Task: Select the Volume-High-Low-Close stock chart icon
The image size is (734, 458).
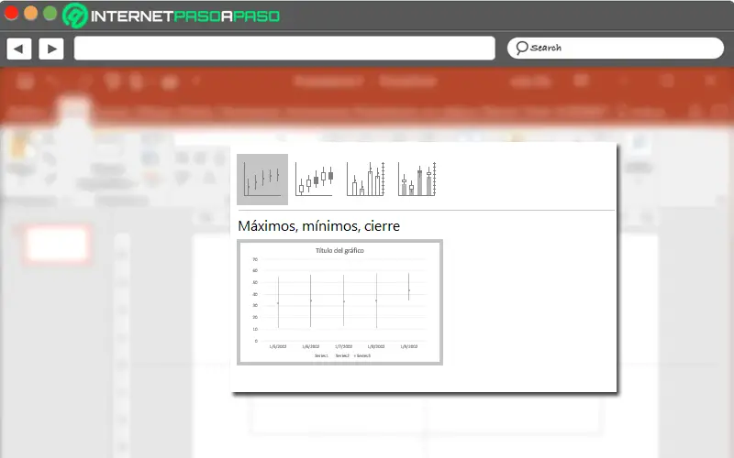Action: click(365, 180)
